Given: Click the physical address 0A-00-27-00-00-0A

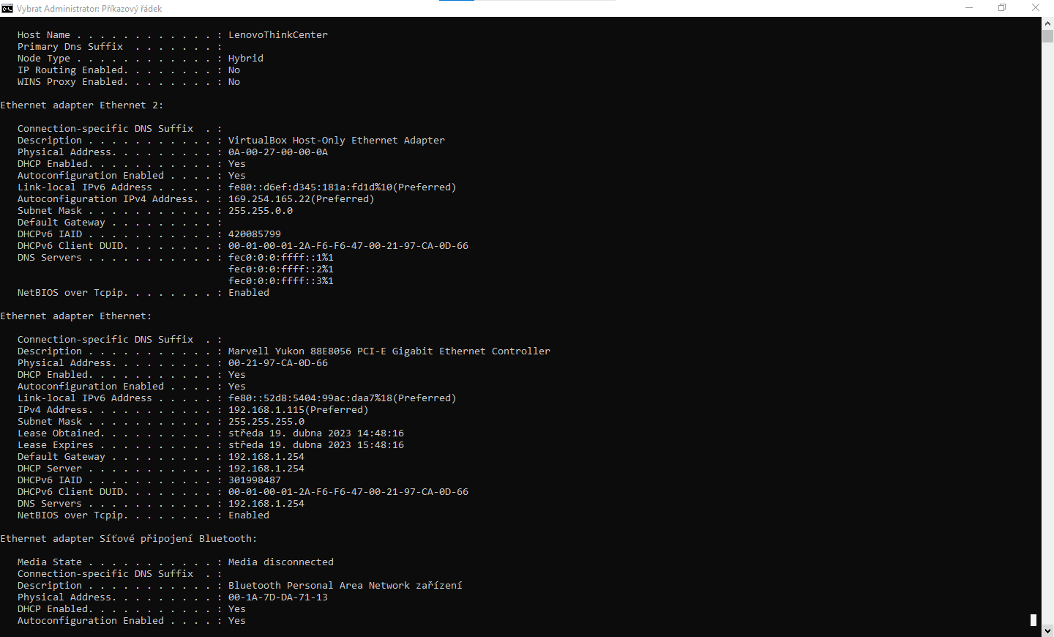Looking at the screenshot, I should coord(277,152).
